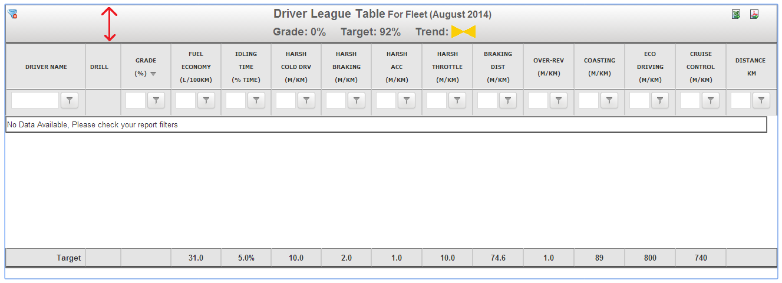Open the Grade column filter button
This screenshot has width=782, height=283.
coord(156,101)
